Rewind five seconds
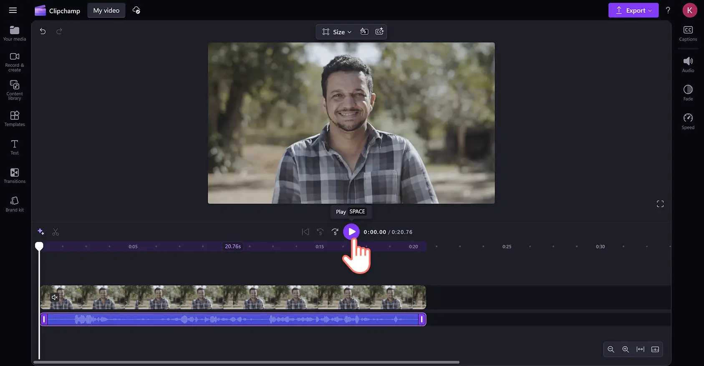Screen dimensions: 704x366 [320, 232]
